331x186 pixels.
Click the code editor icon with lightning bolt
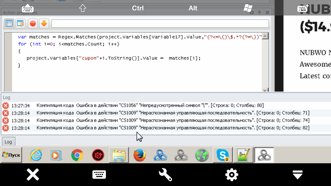tap(20, 24)
